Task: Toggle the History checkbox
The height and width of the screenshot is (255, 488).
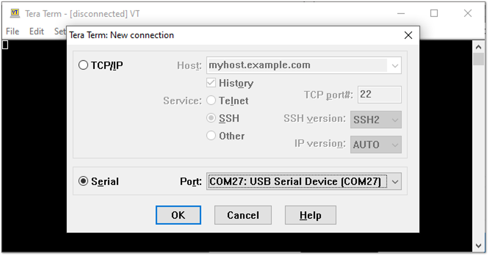Action: 211,83
